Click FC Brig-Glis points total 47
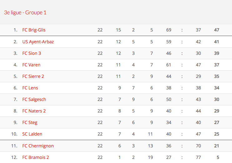Screen dimensions: 232x163 click(216, 30)
